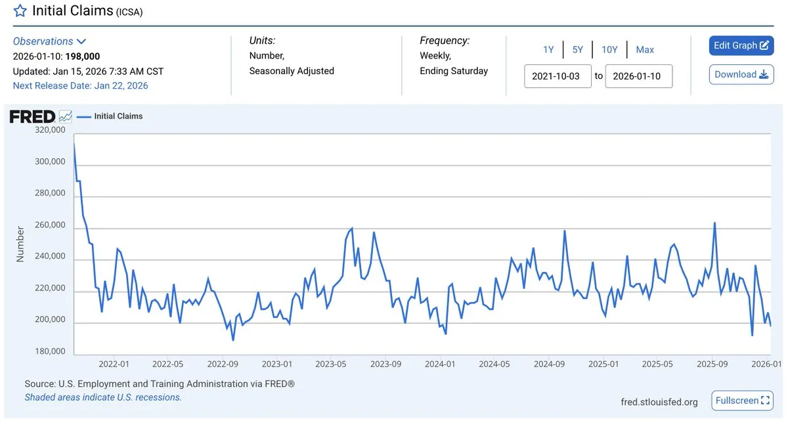This screenshot has width=788, height=423.
Task: Select the 1Y time range
Action: point(548,50)
